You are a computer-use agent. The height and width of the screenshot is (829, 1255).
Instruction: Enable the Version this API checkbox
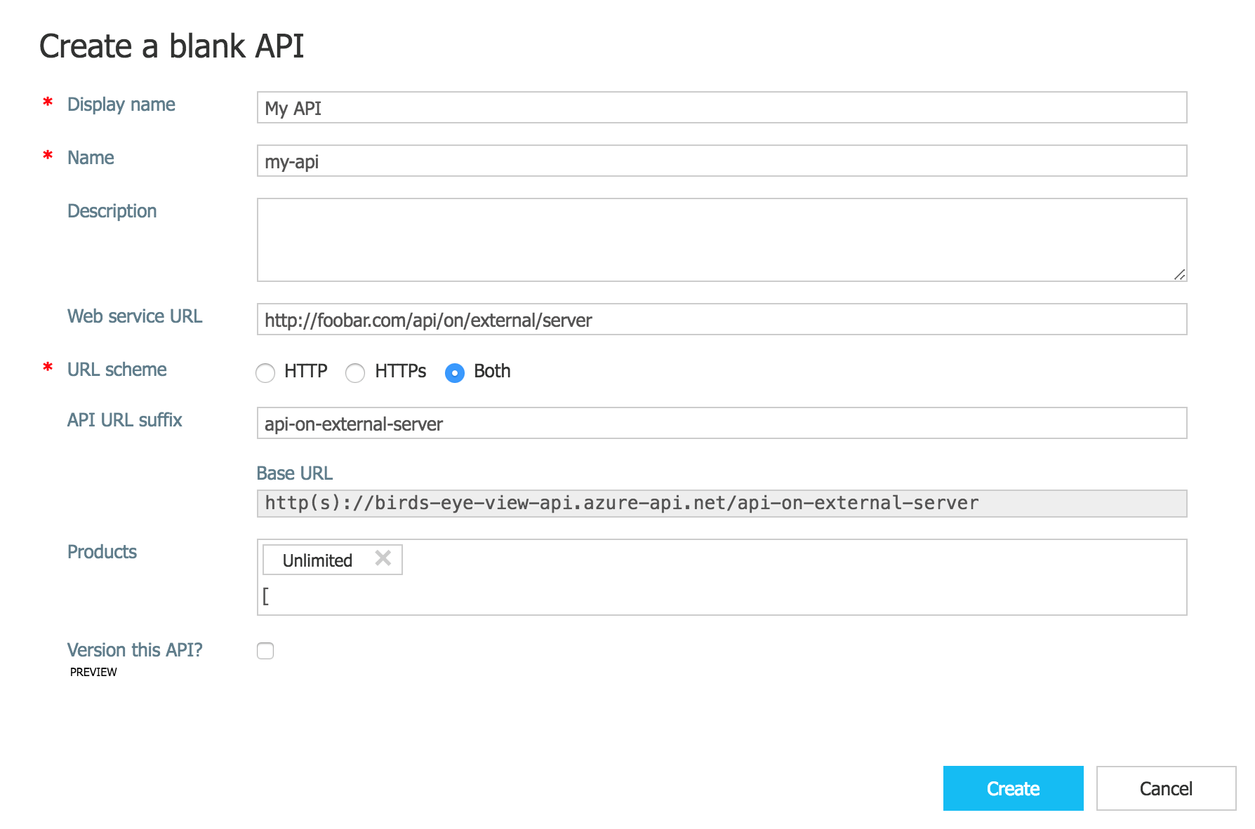(x=265, y=651)
